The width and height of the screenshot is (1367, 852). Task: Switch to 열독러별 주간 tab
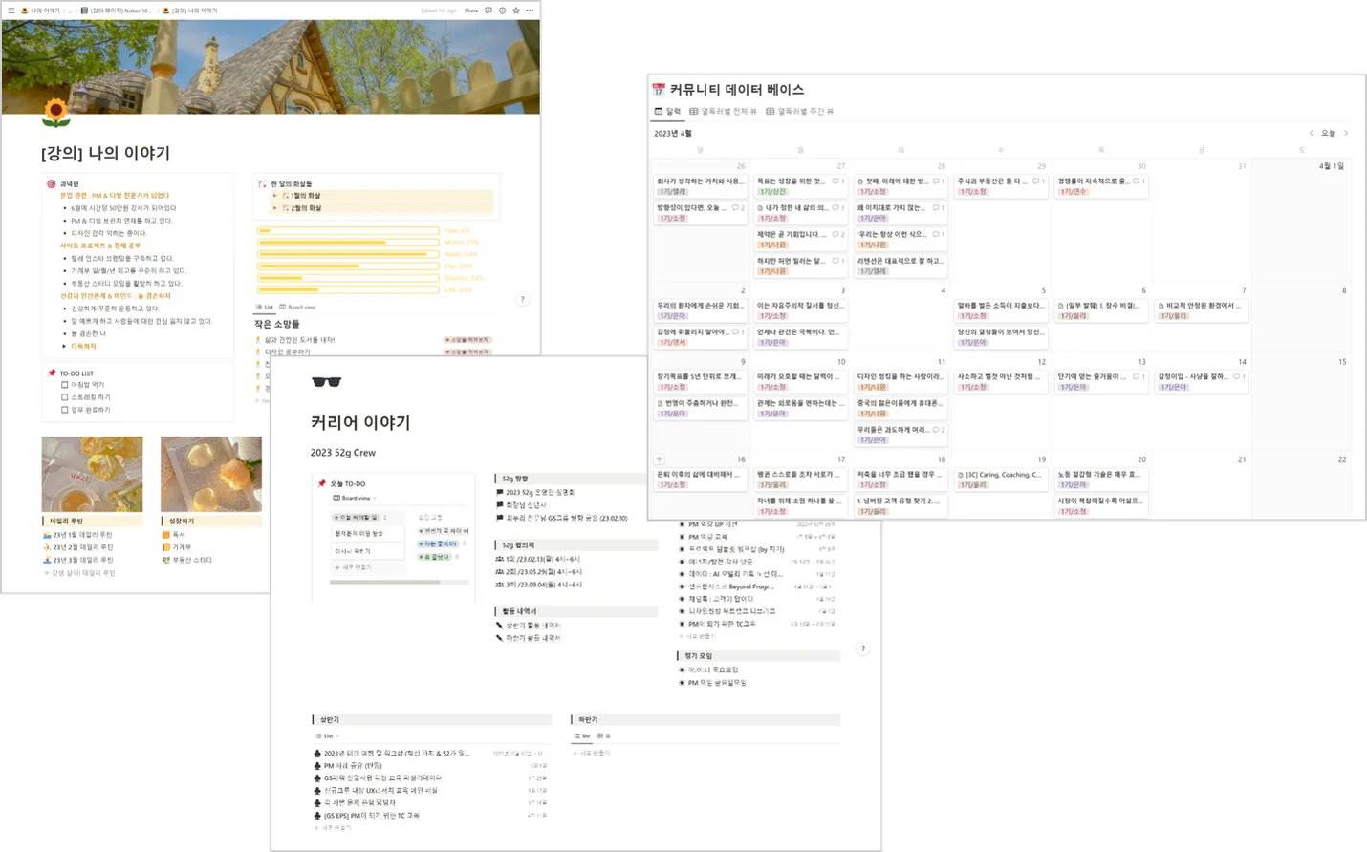click(x=799, y=111)
